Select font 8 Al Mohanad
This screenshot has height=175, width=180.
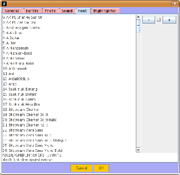click(x=69, y=58)
